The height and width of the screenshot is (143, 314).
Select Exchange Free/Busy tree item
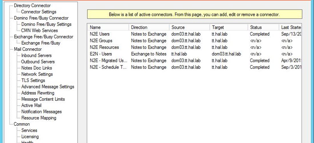pyautogui.click(x=41, y=43)
